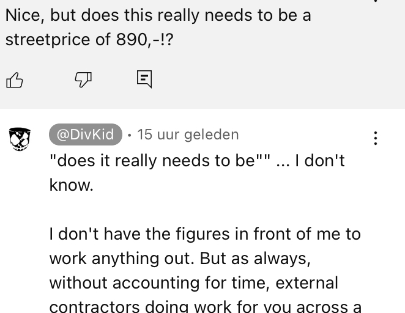Click the separator dot after @DivKid badge

click(x=129, y=135)
